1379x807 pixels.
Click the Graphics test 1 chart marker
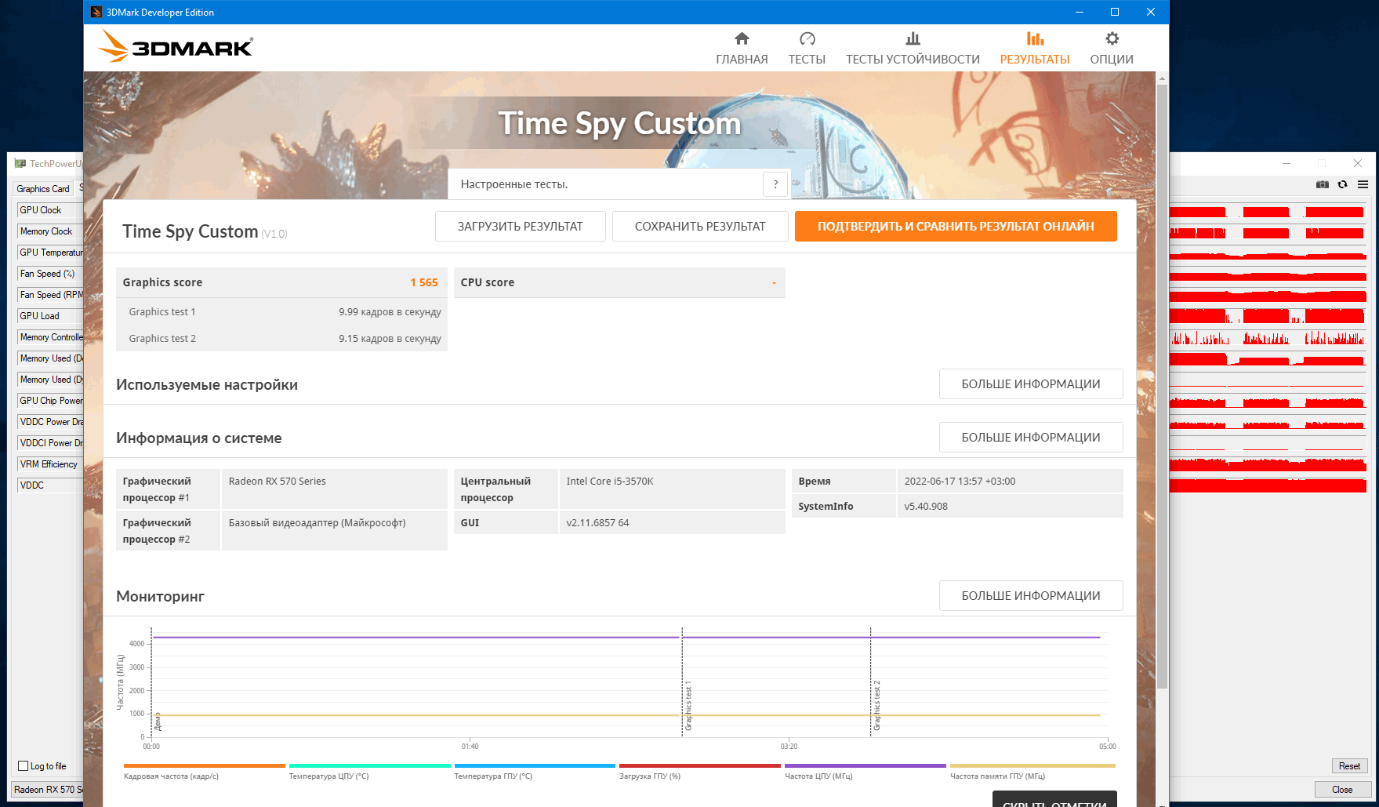[688, 707]
